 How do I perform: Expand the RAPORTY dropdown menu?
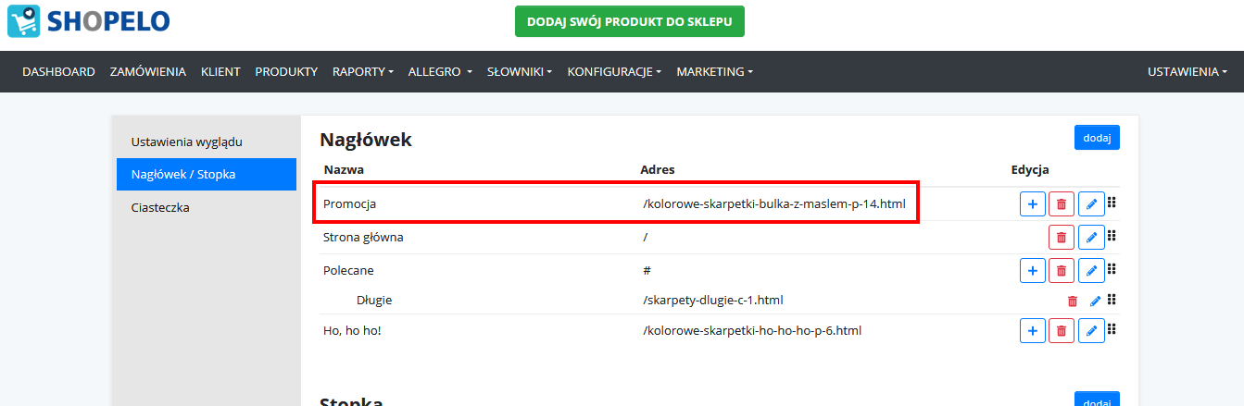point(363,71)
